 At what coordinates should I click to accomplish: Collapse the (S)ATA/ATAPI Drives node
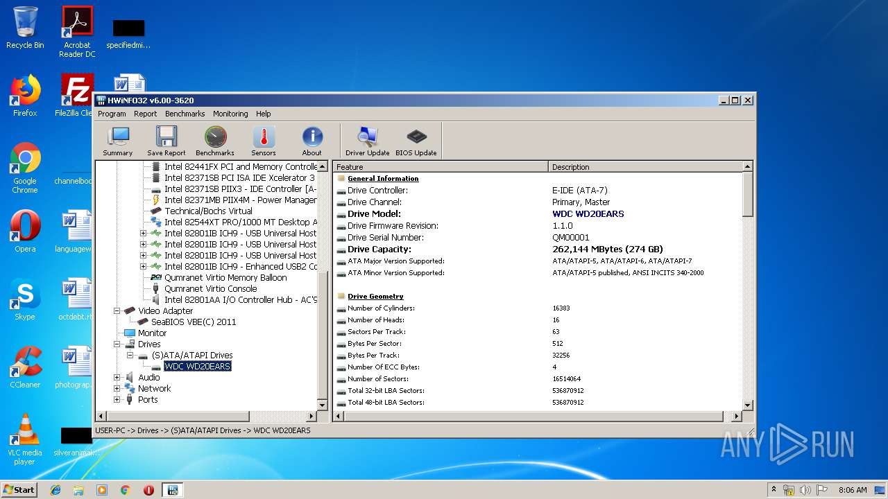coord(130,356)
